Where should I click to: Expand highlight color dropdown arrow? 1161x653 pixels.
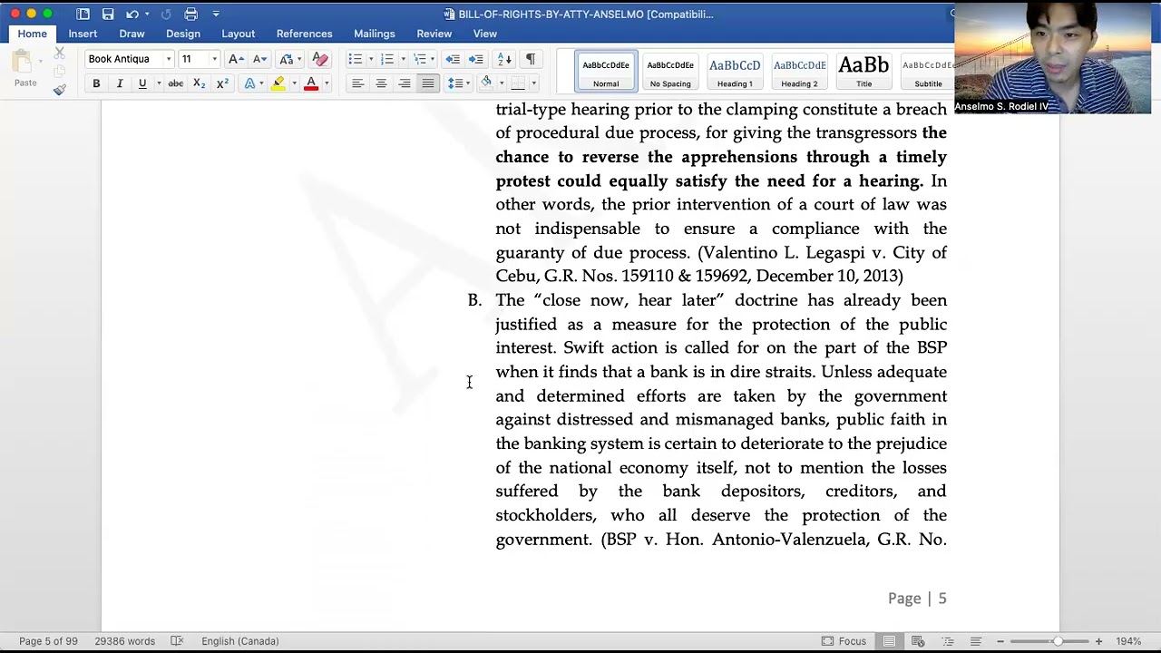pos(294,83)
